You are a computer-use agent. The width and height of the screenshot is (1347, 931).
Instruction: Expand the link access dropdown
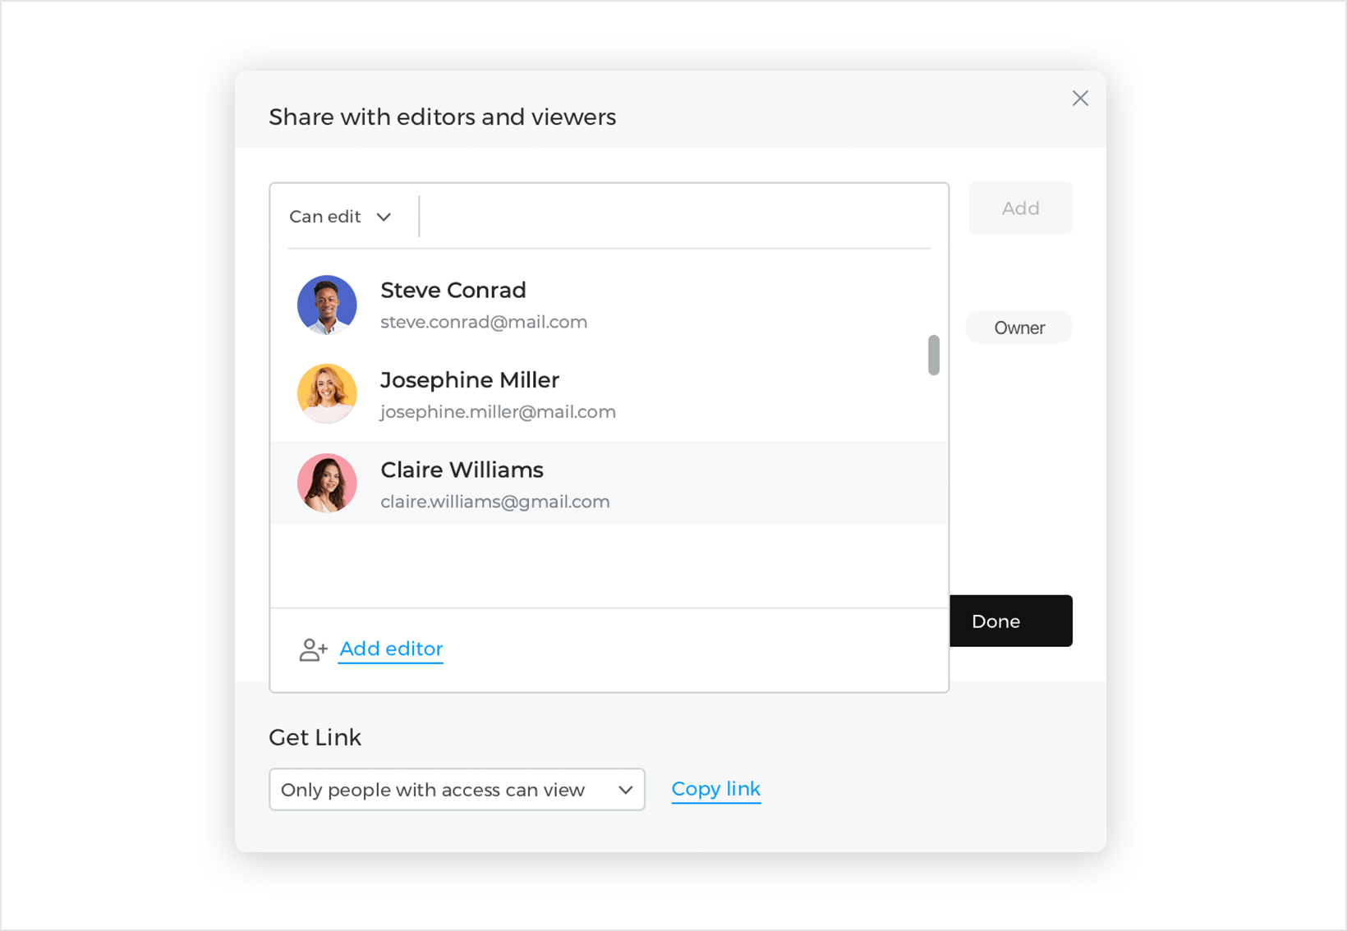pyautogui.click(x=457, y=790)
